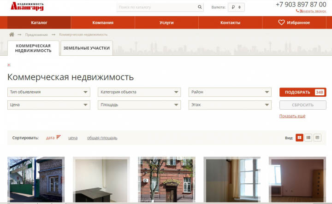Toggle date sort direction icon
The image size is (332, 204).
coord(59,137)
